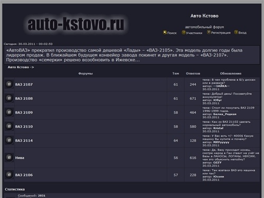Open the ВАЗ 2109 forum
The height and width of the screenshot is (198, 264).
24,112
